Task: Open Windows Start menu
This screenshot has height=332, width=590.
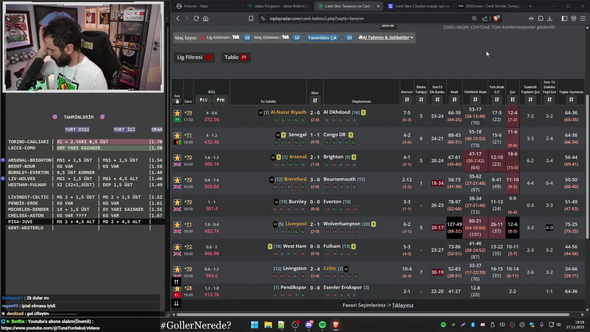Action: point(254,325)
